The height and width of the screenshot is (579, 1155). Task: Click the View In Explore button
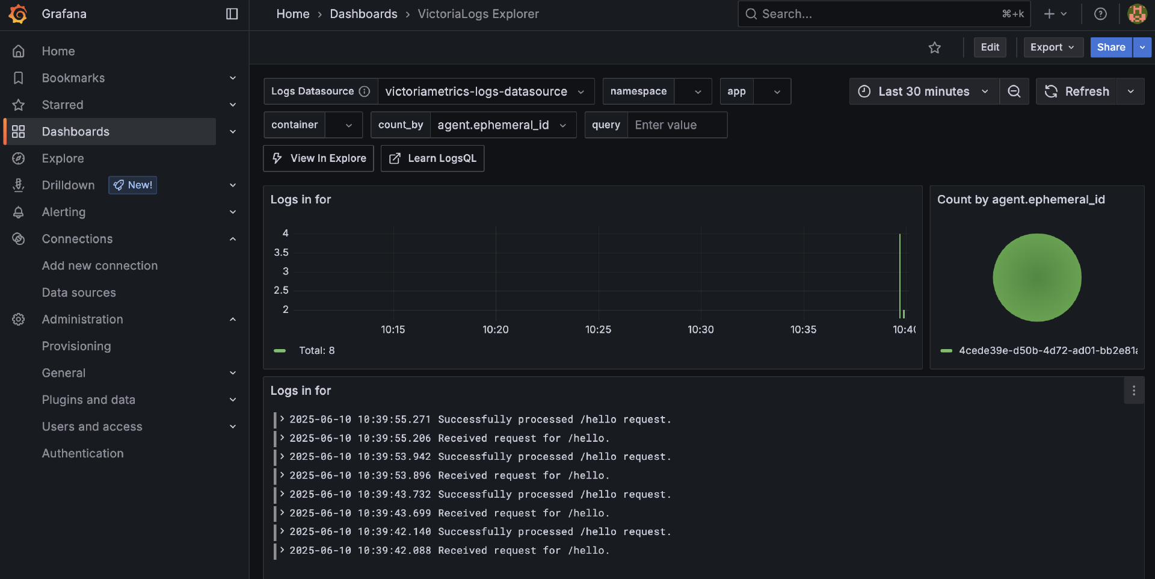pyautogui.click(x=318, y=158)
